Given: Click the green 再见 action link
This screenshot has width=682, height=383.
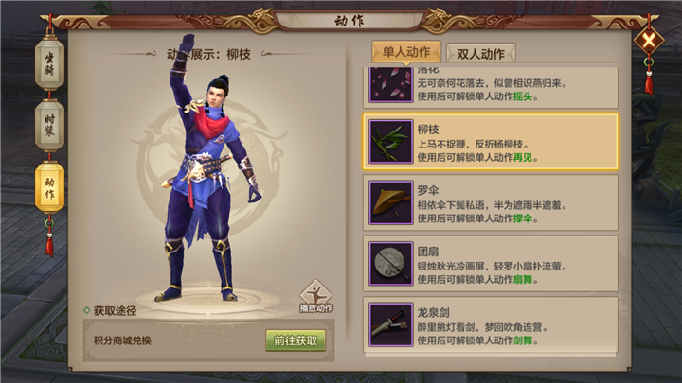Looking at the screenshot, I should (523, 158).
